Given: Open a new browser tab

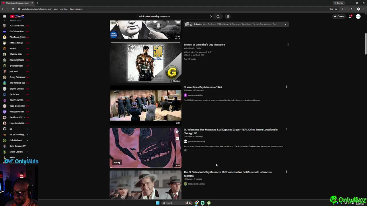Looking at the screenshot, I should pos(37,3).
